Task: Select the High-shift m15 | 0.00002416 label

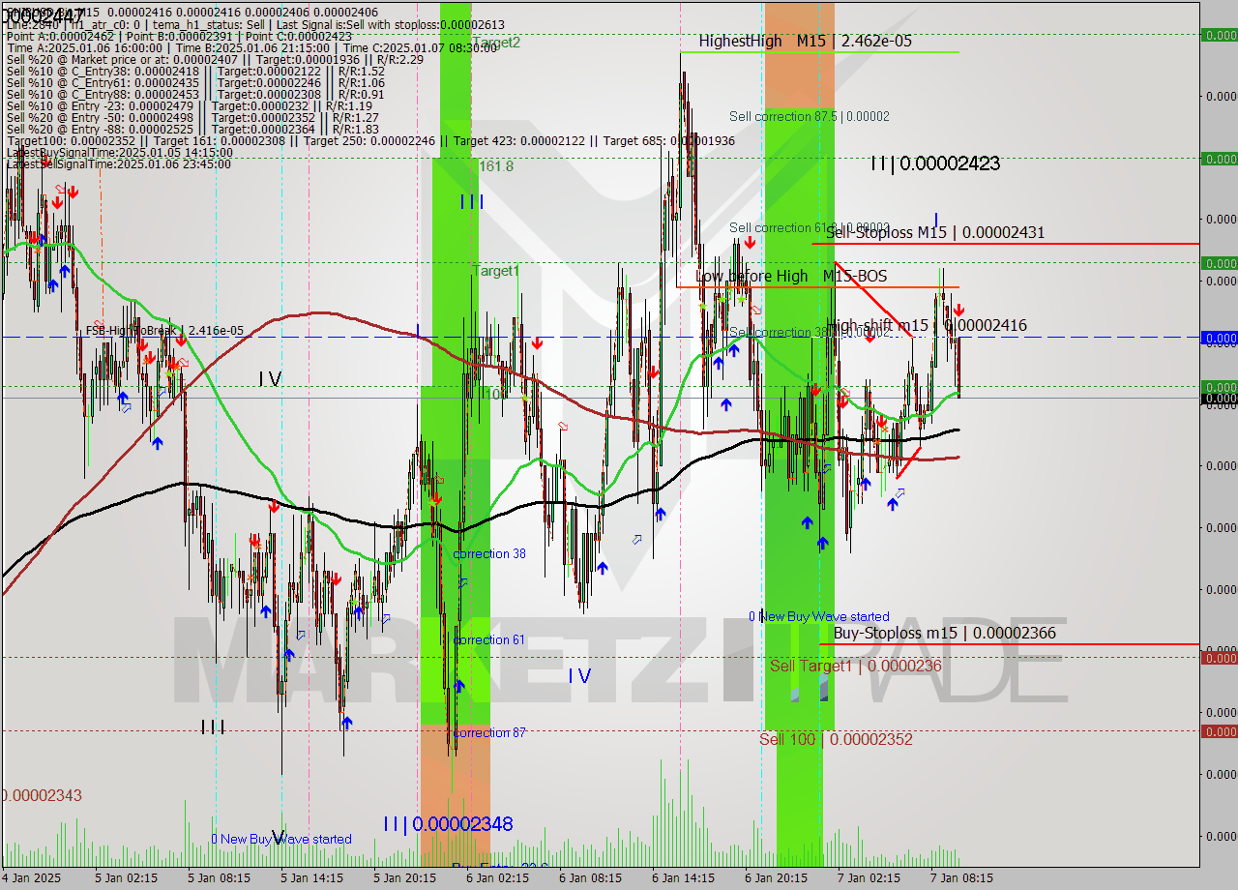Action: pos(927,325)
